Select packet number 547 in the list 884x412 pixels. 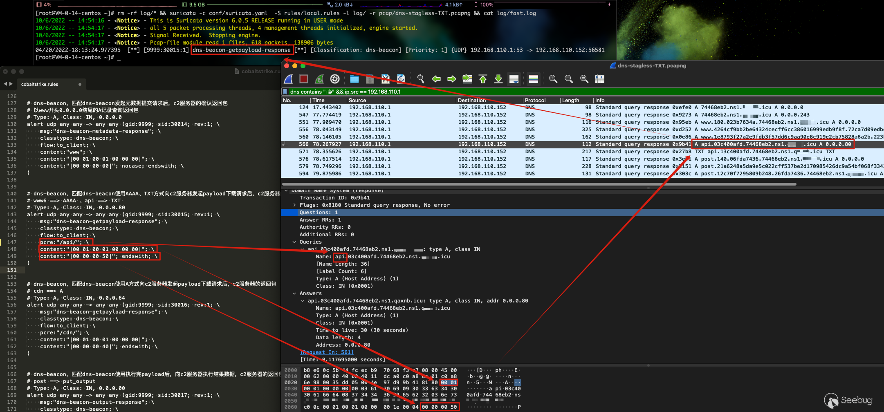click(582, 115)
